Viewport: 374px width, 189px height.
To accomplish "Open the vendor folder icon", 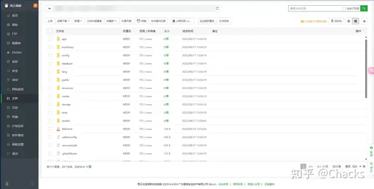I will (x=58, y=121).
